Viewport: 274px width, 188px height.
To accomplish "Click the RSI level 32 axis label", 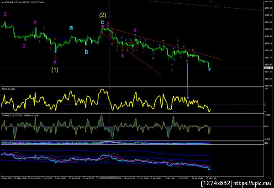I will coord(265,105).
